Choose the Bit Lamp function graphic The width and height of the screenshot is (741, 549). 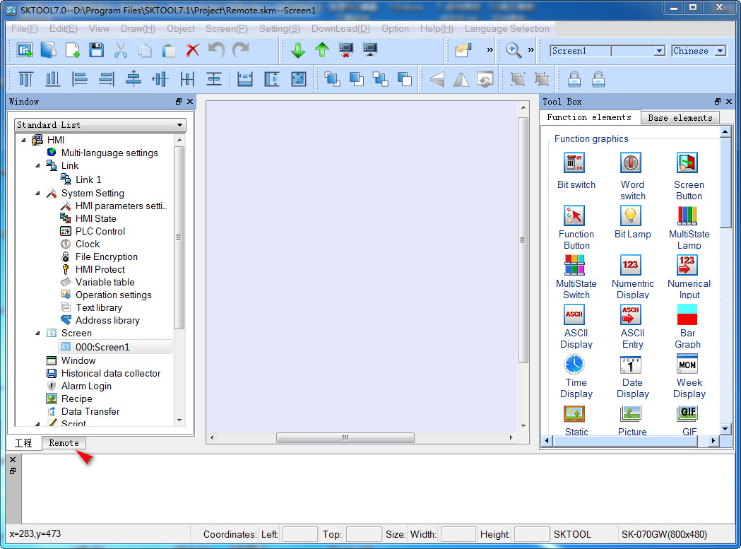(x=631, y=216)
